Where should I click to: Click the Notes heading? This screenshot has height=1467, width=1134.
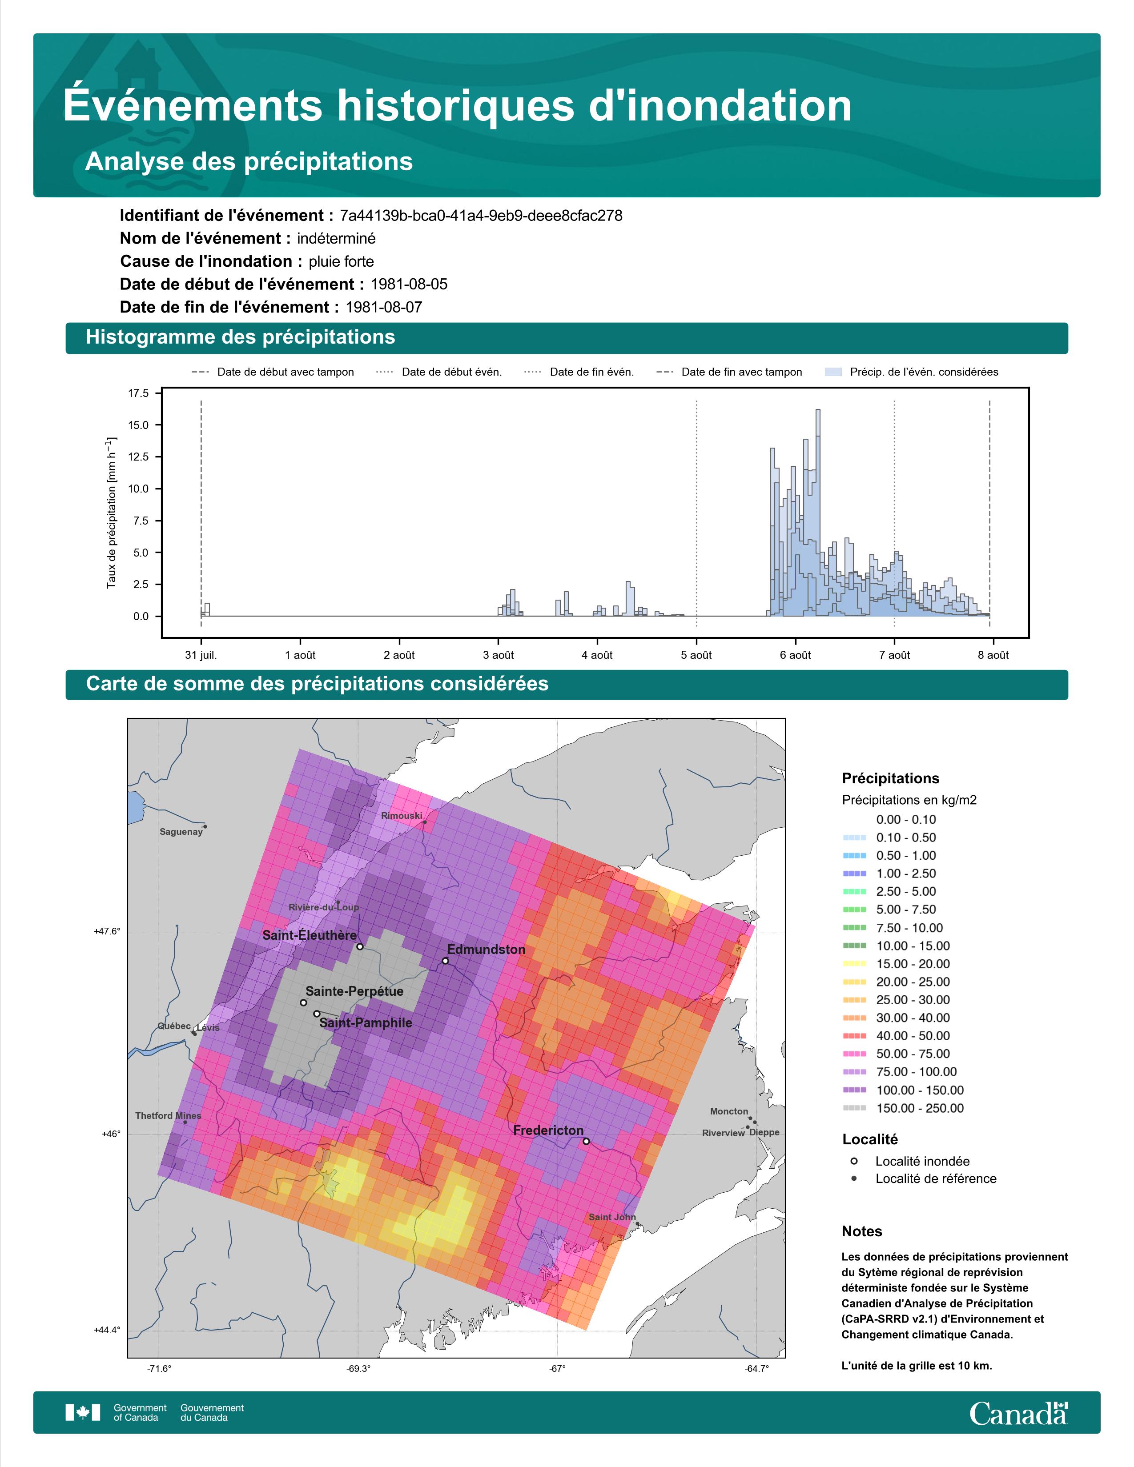[x=862, y=1231]
